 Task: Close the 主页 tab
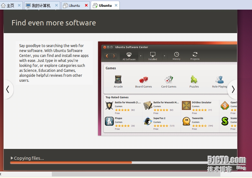point(19,5)
